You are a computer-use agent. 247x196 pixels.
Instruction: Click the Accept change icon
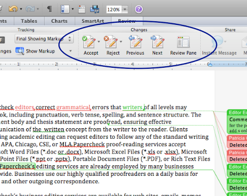(x=89, y=42)
